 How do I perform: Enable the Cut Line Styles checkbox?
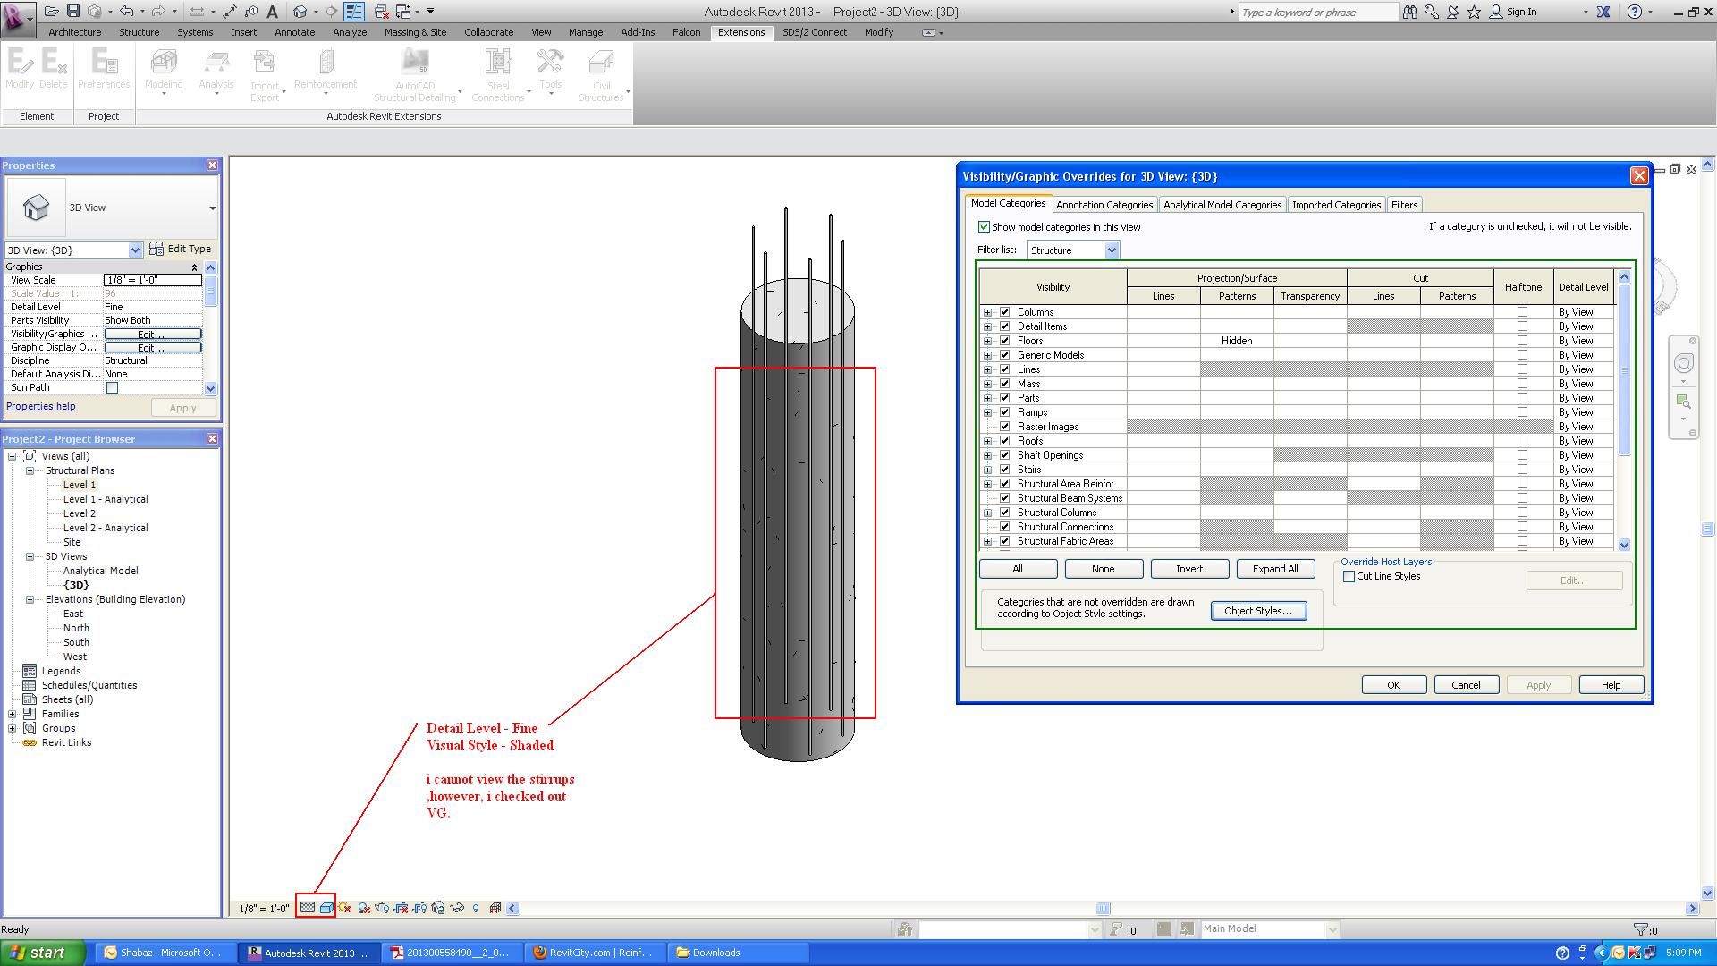(x=1349, y=577)
